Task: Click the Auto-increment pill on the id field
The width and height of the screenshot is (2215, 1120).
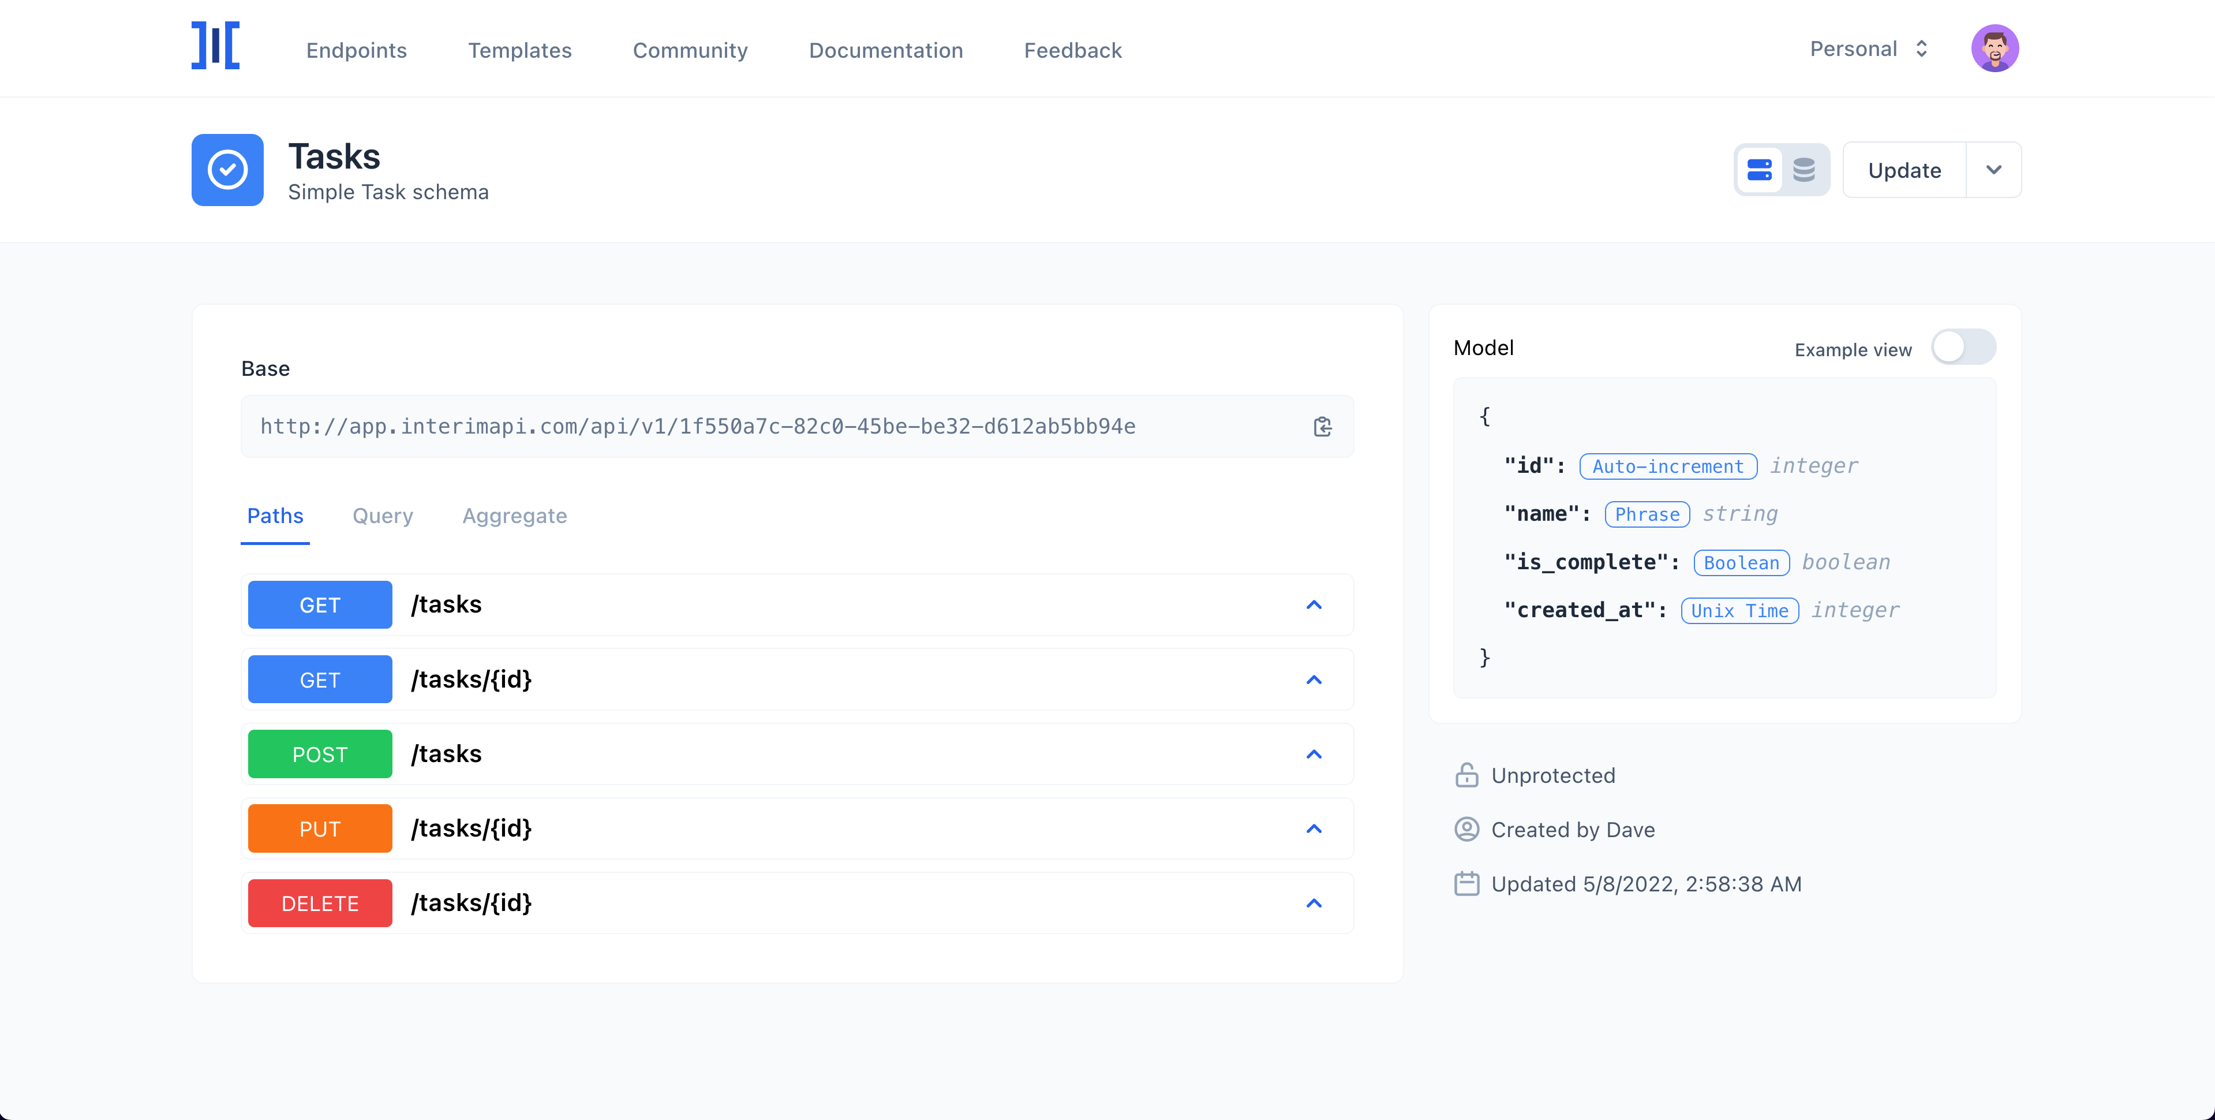Action: (x=1667, y=466)
